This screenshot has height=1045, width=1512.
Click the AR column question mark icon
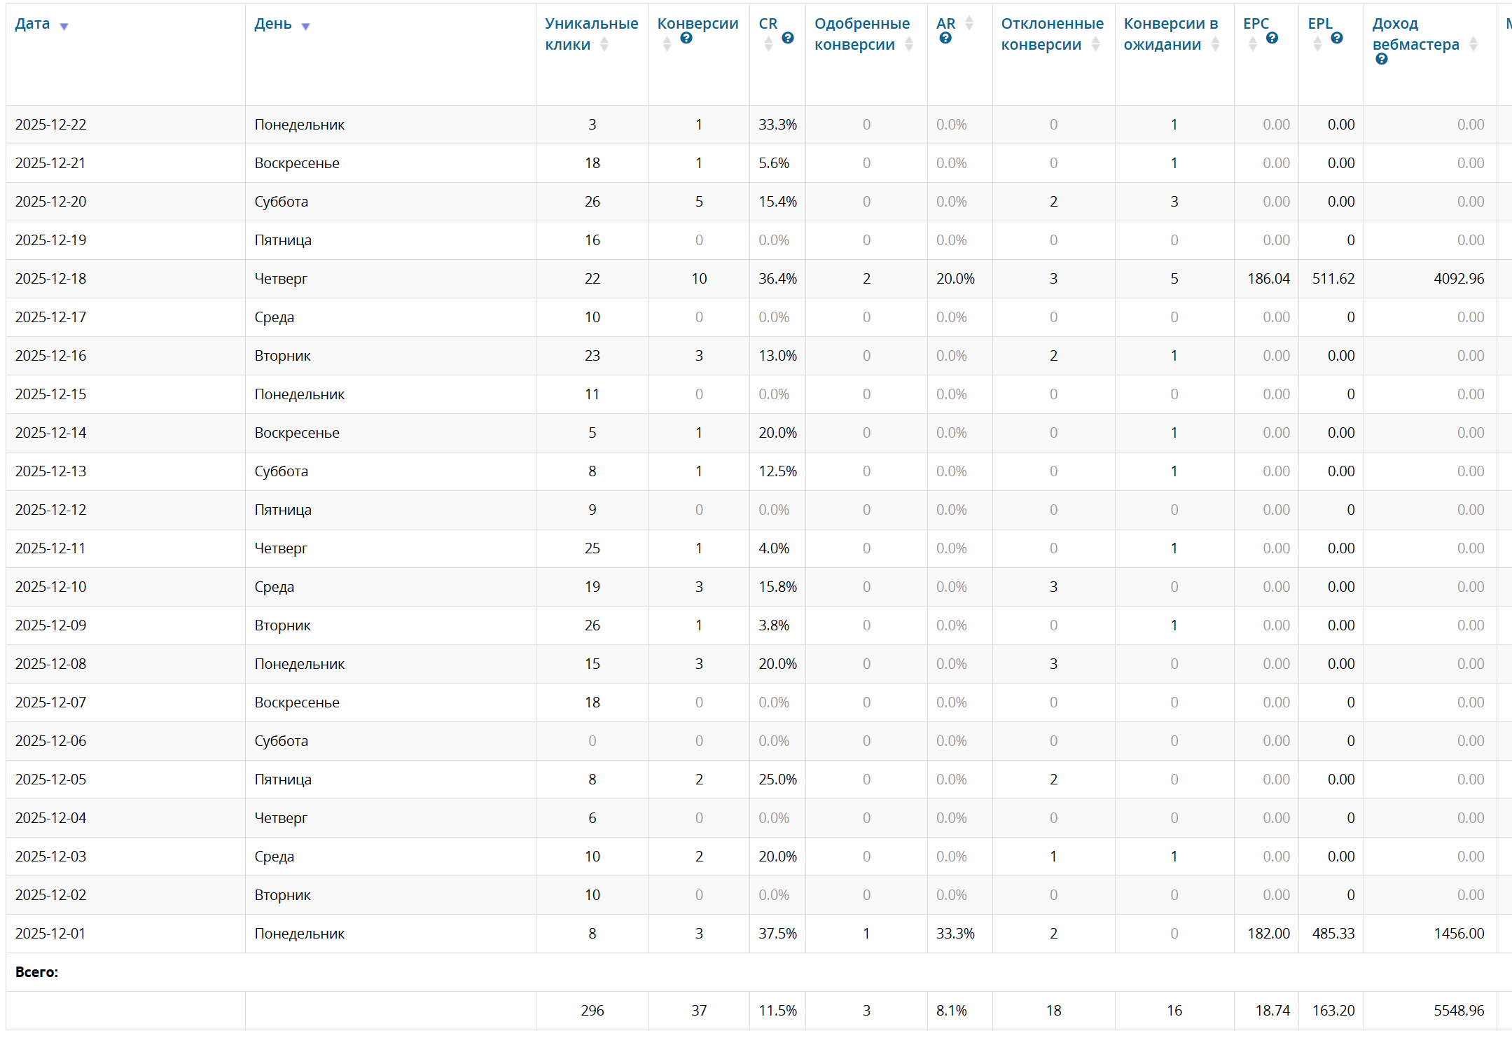[945, 39]
